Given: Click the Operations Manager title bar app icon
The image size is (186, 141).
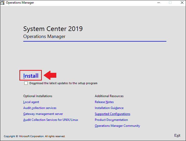Looking at the screenshot, I should coord(2,3).
